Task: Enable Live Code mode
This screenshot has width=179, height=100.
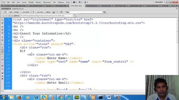Action: 26,12
